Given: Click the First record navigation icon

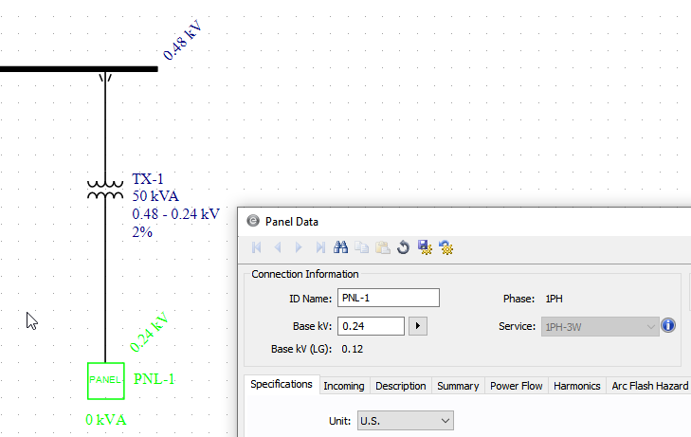Looking at the screenshot, I should 256,247.
